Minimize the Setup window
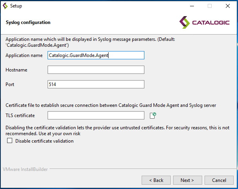 192,6
